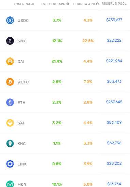Click the USDC token icon

tap(10, 20)
